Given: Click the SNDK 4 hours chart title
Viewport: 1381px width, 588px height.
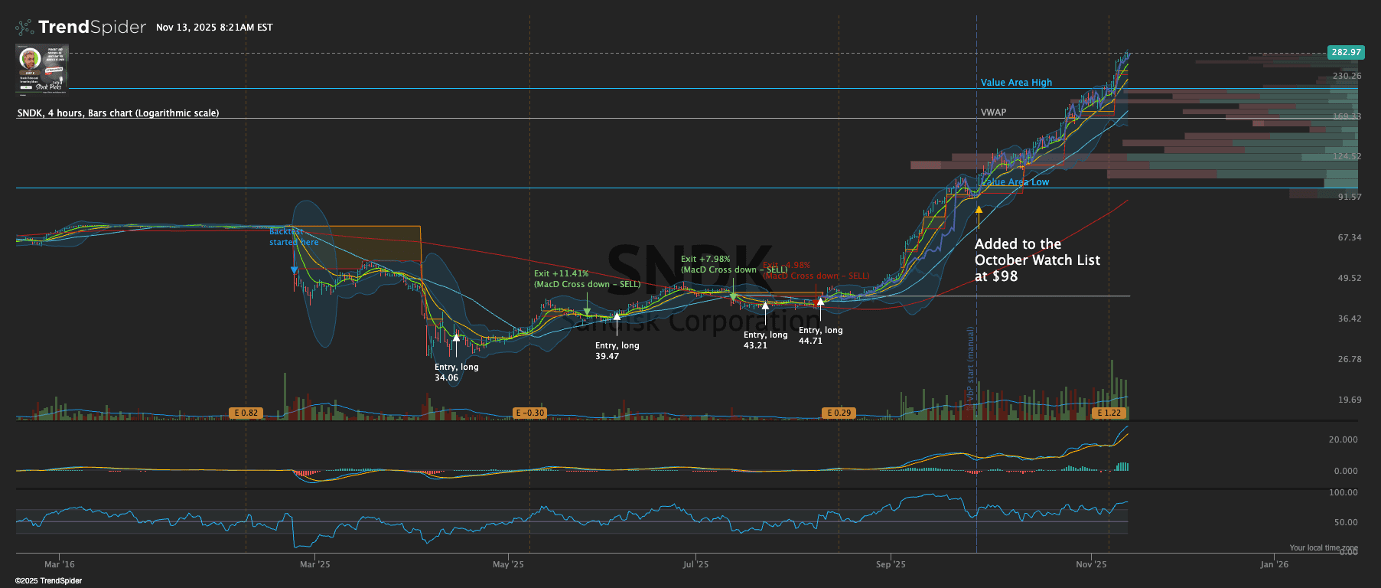Looking at the screenshot, I should [118, 113].
